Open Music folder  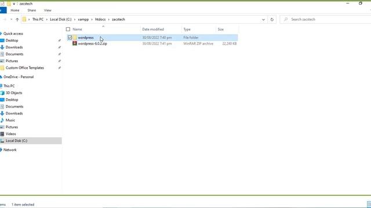[10, 120]
